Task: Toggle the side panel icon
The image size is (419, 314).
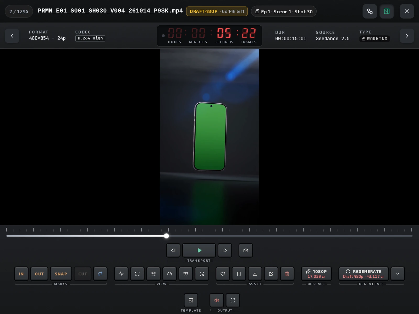Action: pyautogui.click(x=387, y=11)
